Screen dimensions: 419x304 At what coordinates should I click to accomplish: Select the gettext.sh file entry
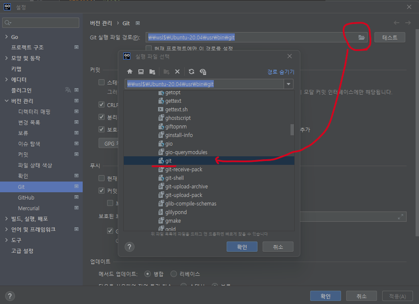coord(177,110)
